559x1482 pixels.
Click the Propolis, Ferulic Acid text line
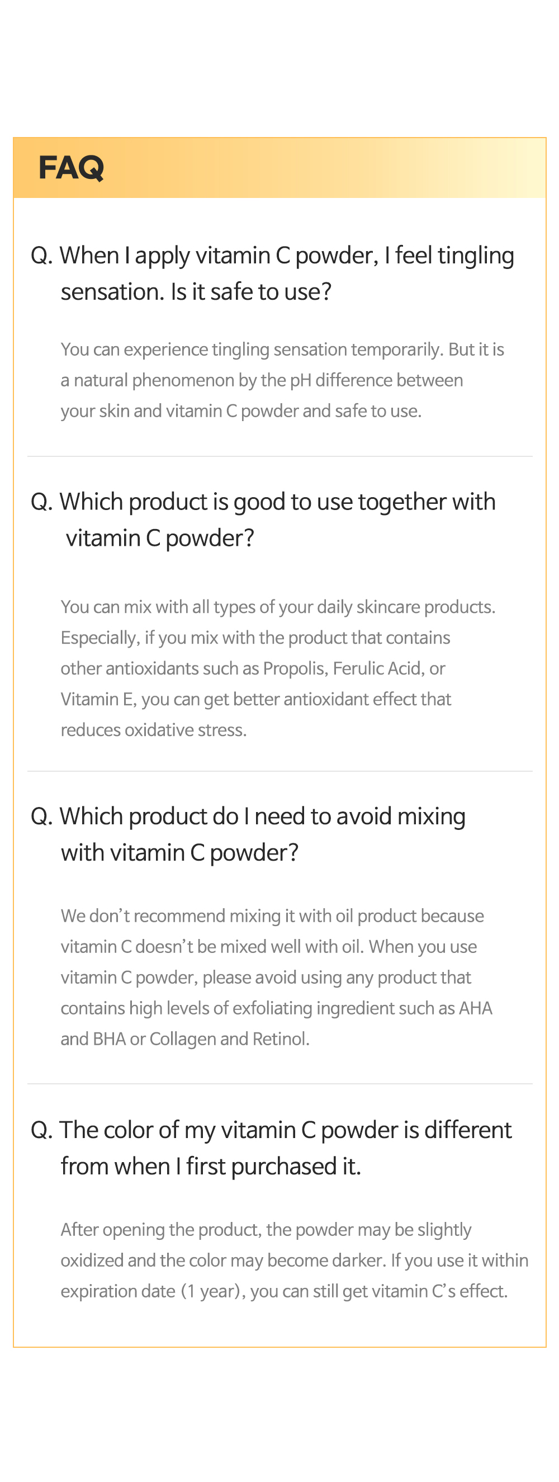point(253,668)
